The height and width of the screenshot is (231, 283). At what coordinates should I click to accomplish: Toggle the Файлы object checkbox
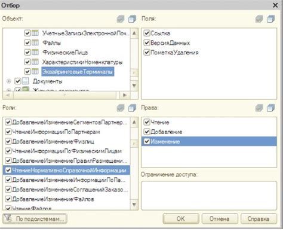(27, 42)
